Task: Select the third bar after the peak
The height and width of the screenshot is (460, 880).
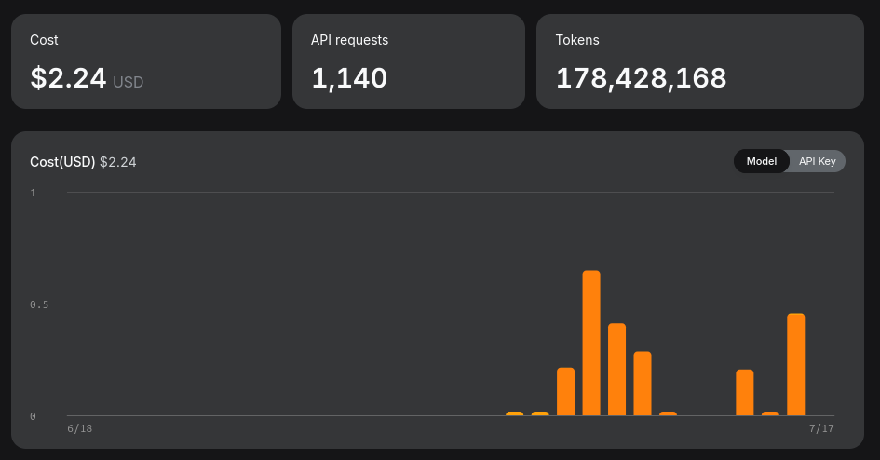Action: (x=668, y=414)
